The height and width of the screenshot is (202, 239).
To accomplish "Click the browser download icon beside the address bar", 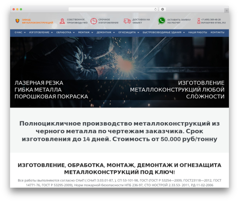I will click(x=163, y=10).
